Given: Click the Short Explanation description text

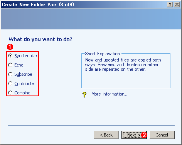Looking at the screenshot, I should pyautogui.click(x=123, y=65).
